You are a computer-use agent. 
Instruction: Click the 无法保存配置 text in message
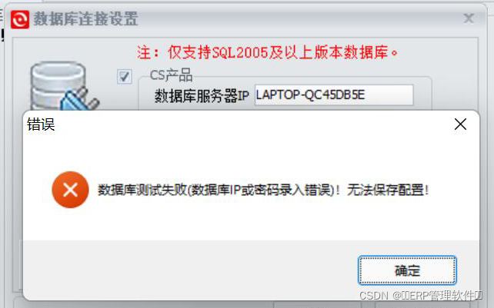pyautogui.click(x=388, y=190)
